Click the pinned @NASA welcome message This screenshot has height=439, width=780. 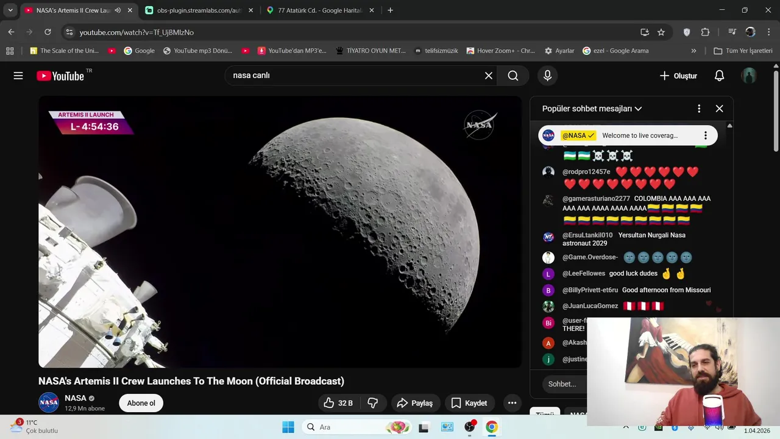pos(628,135)
